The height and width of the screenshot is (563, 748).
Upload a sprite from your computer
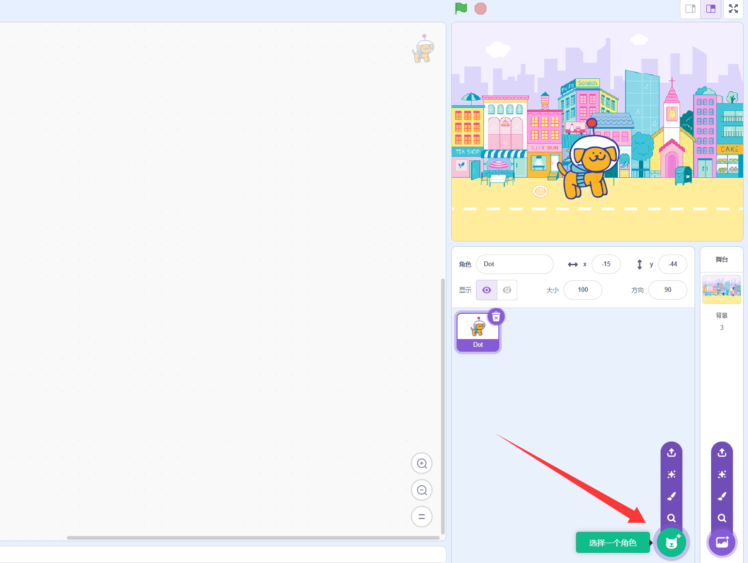click(x=671, y=452)
